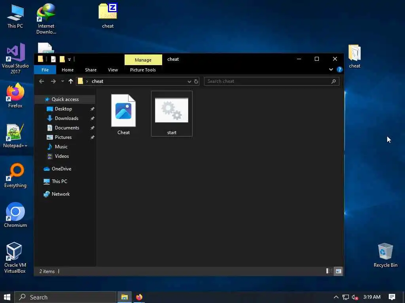Click the 3:19 AM clock

pos(372,297)
